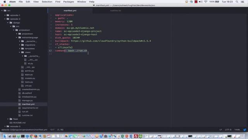The image size is (248, 139).
Task: Expand the episode-3 folder
Action: coord(5,126)
